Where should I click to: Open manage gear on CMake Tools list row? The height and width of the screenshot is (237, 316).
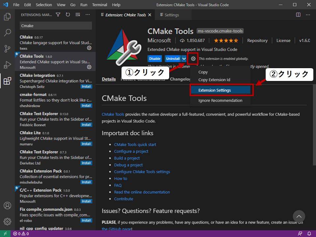(x=89, y=67)
